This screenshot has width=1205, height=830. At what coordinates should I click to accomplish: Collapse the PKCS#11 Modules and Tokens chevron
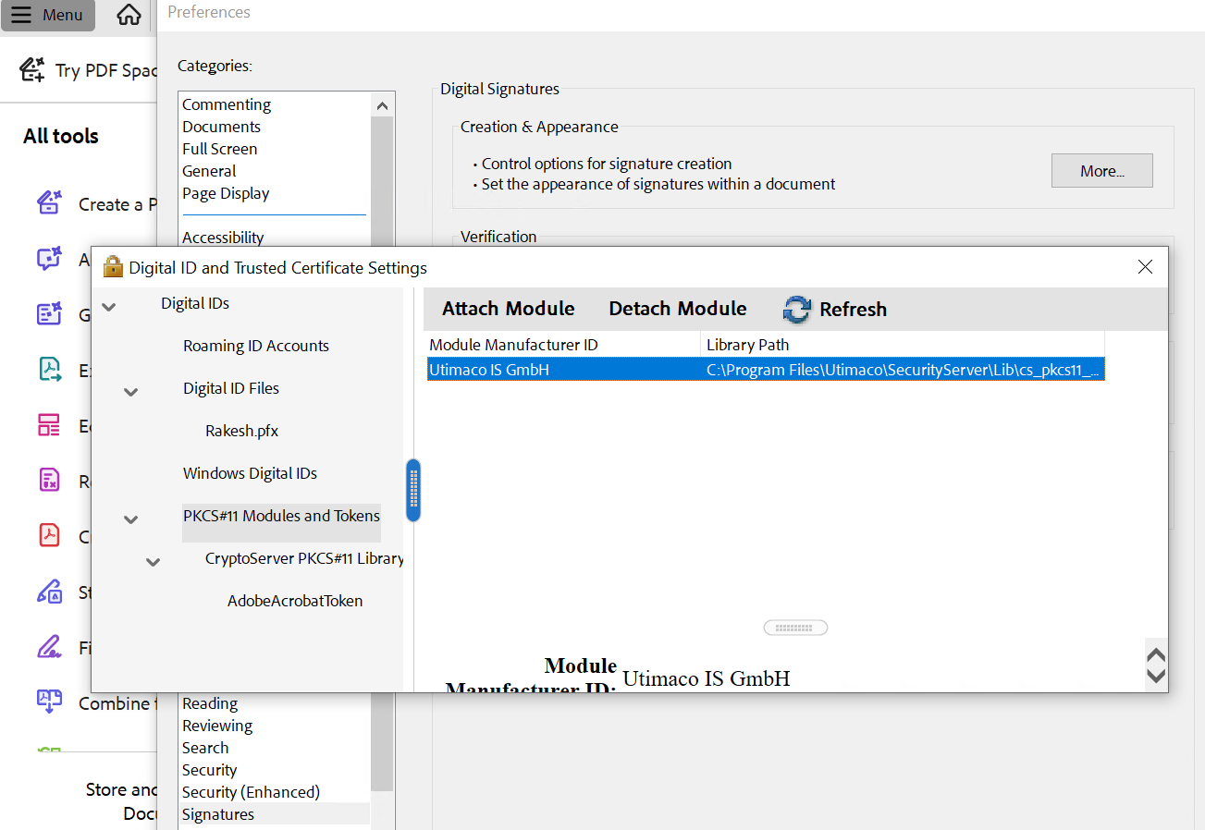click(x=131, y=519)
